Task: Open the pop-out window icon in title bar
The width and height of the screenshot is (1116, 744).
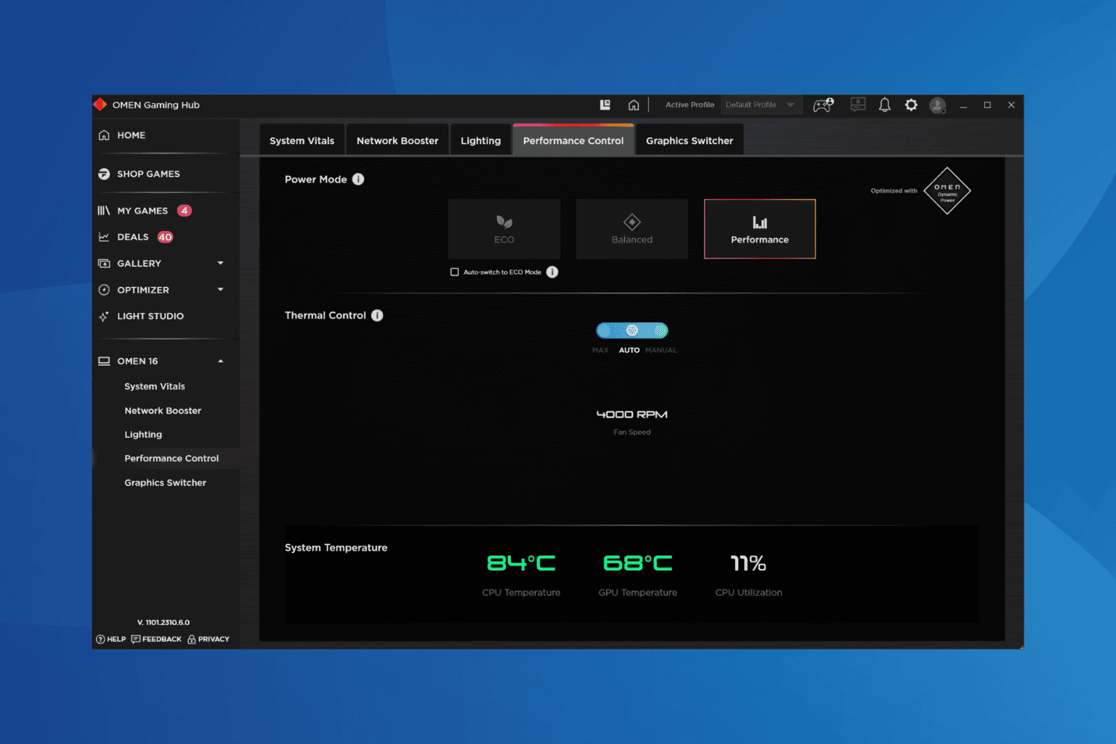Action: coord(604,105)
